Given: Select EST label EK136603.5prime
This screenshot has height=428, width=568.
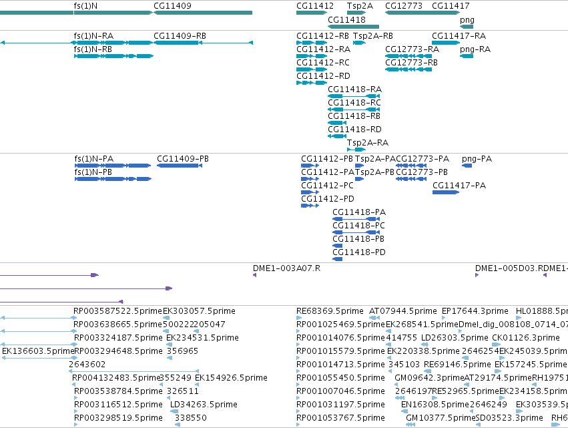Looking at the screenshot, I should click(x=37, y=351).
